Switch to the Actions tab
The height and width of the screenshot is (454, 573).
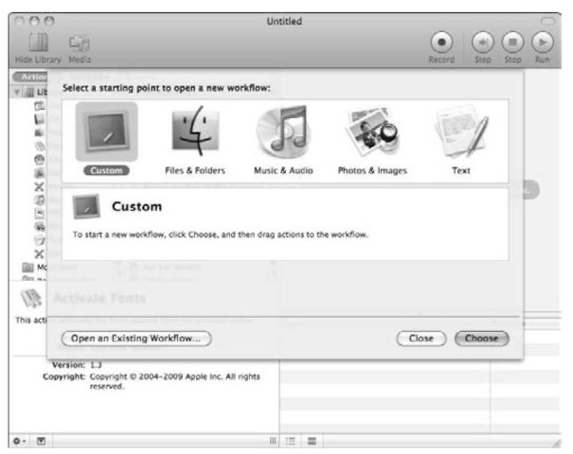point(30,77)
